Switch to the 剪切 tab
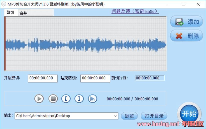This screenshot has height=129, width=206. pos(10,13)
